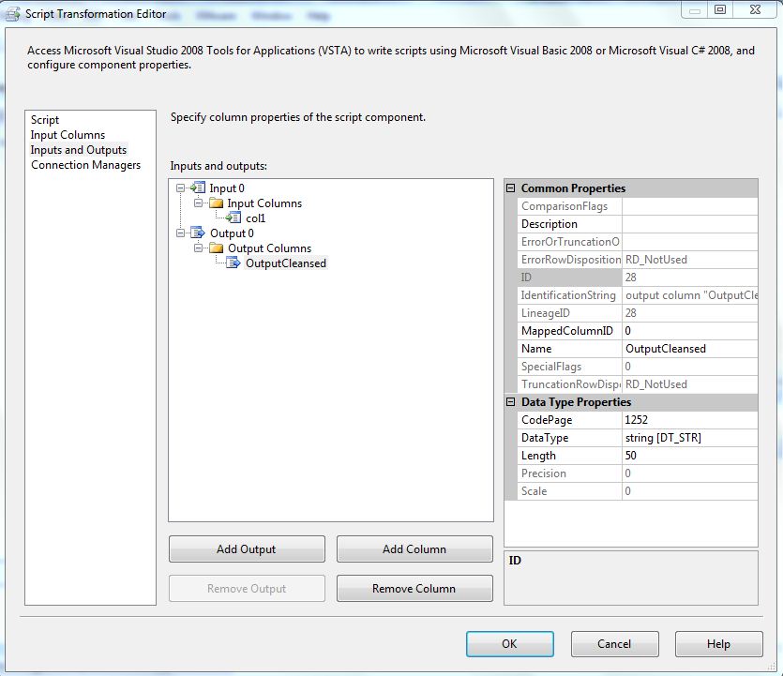Edit the Length property value field

689,456
